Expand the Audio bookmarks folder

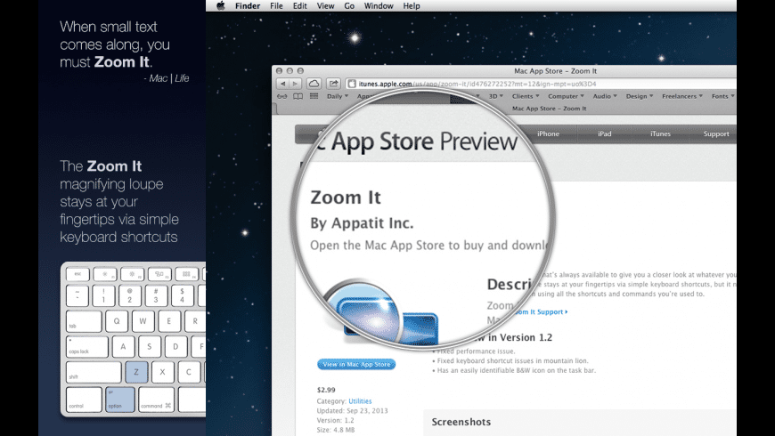pyautogui.click(x=605, y=96)
